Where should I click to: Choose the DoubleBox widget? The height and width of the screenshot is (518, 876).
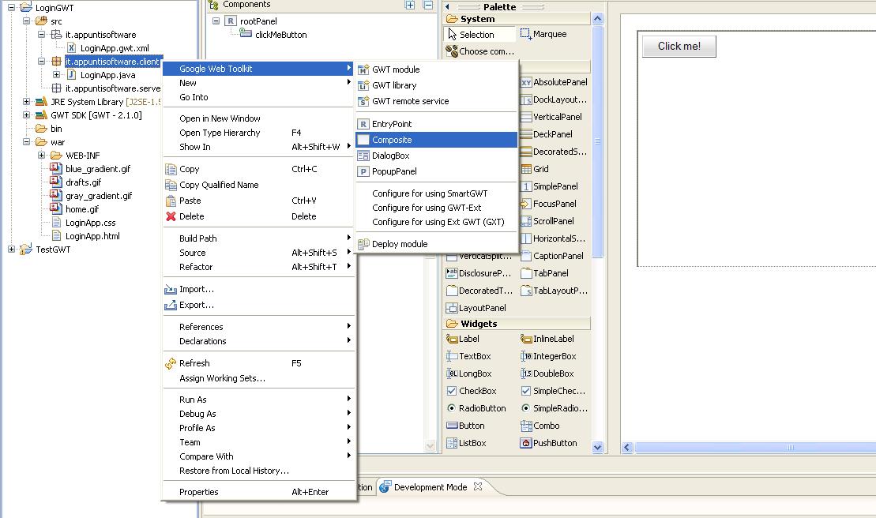(547, 373)
